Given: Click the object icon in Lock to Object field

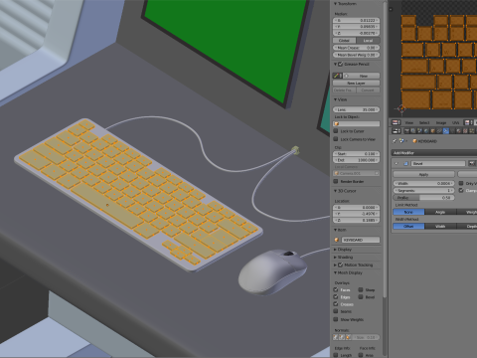Looking at the screenshot, I should (x=337, y=123).
